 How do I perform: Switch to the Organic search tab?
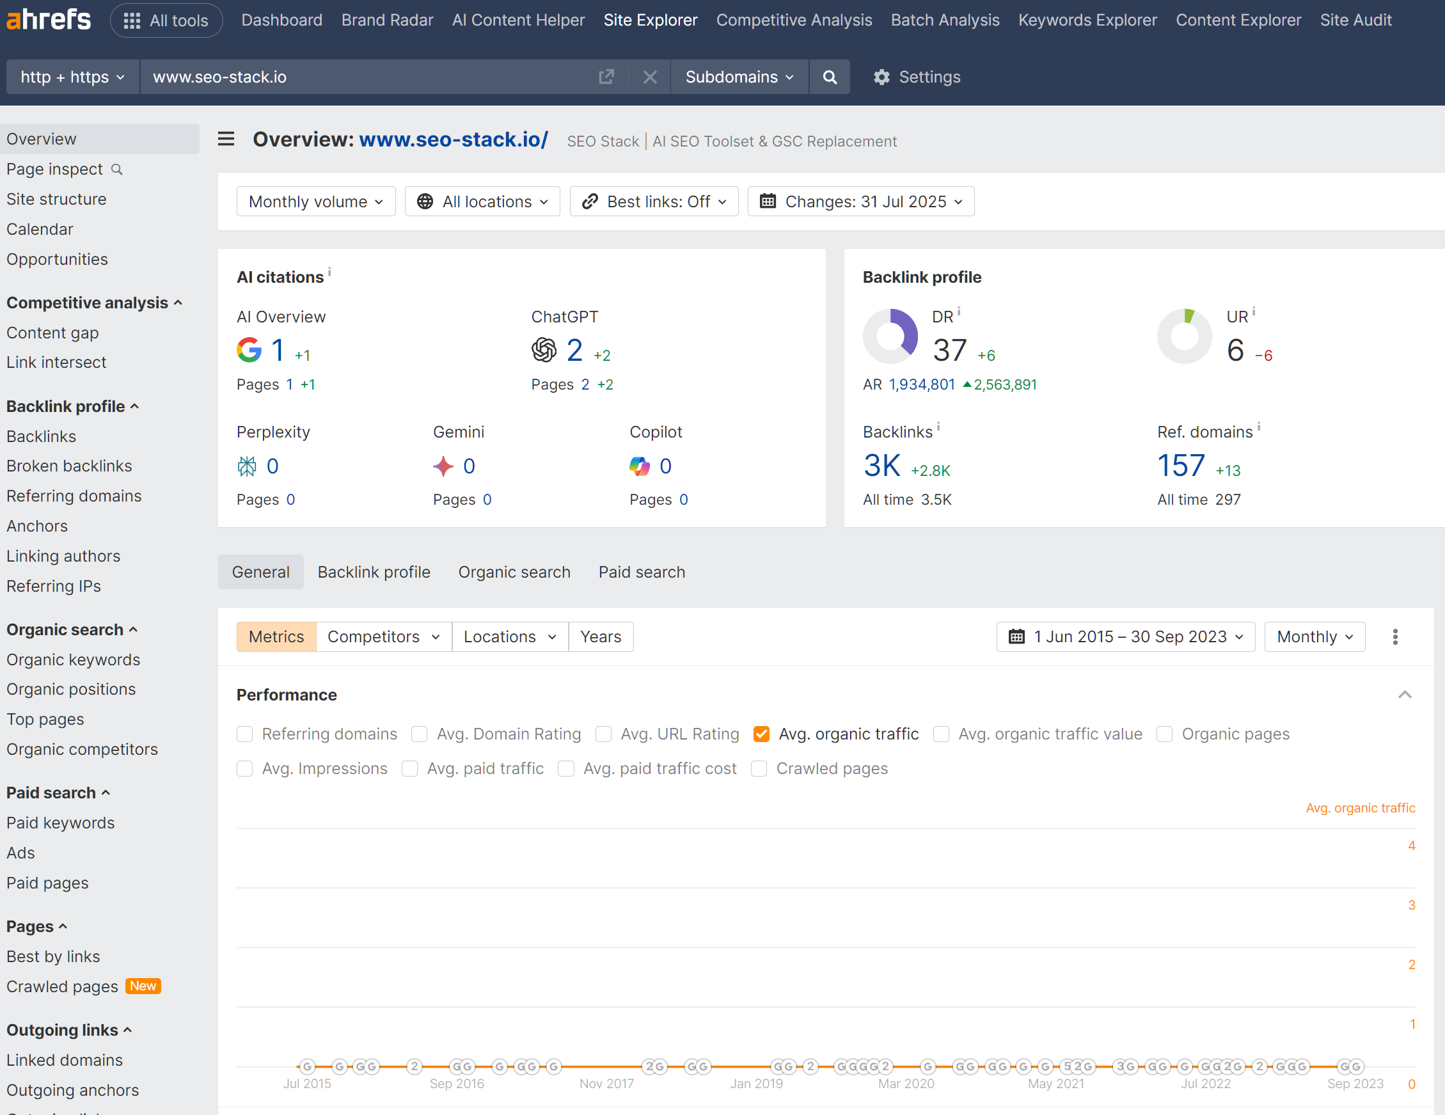[514, 572]
